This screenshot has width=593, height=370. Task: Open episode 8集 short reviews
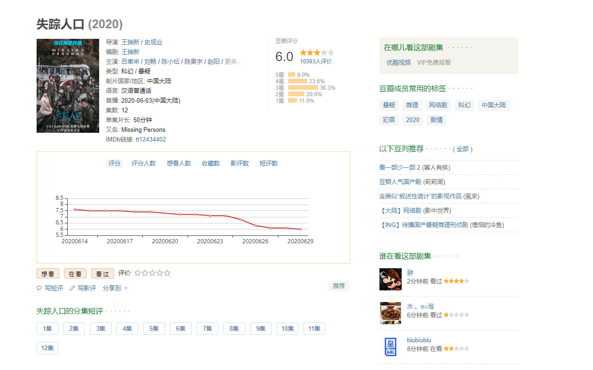234,329
